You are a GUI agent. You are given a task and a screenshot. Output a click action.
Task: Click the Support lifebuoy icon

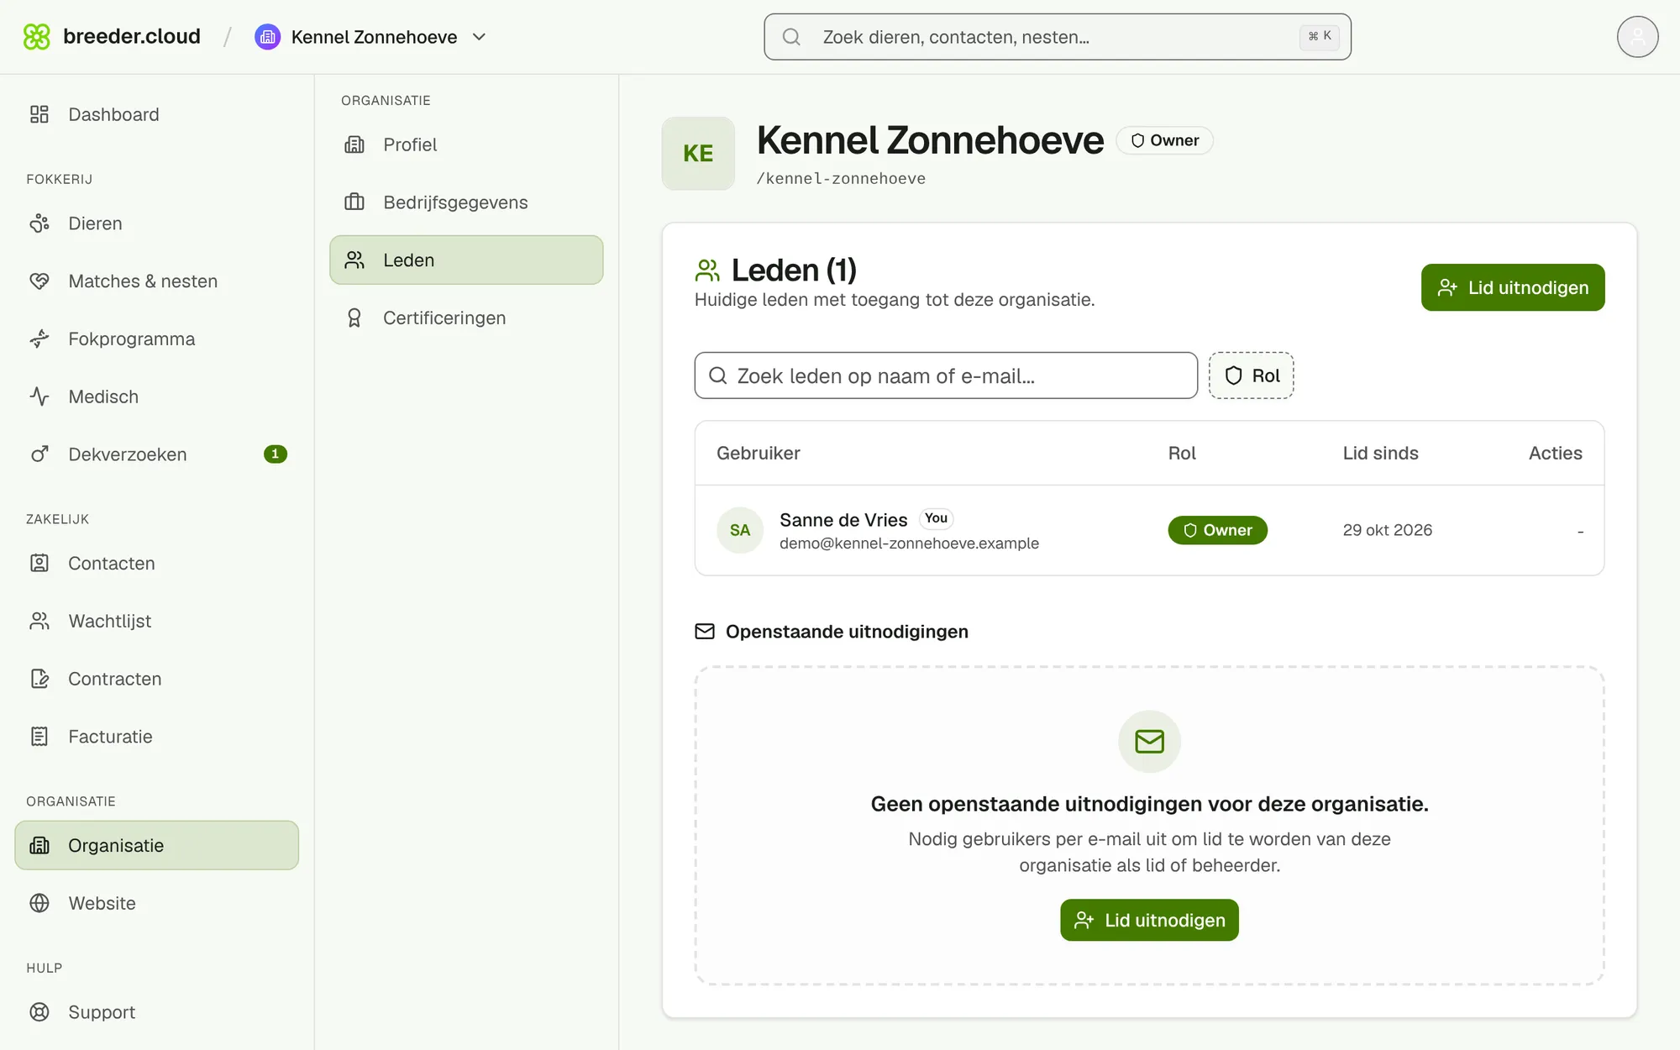point(39,1012)
